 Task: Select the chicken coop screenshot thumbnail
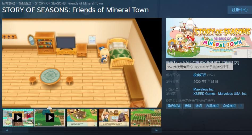point(82,118)
